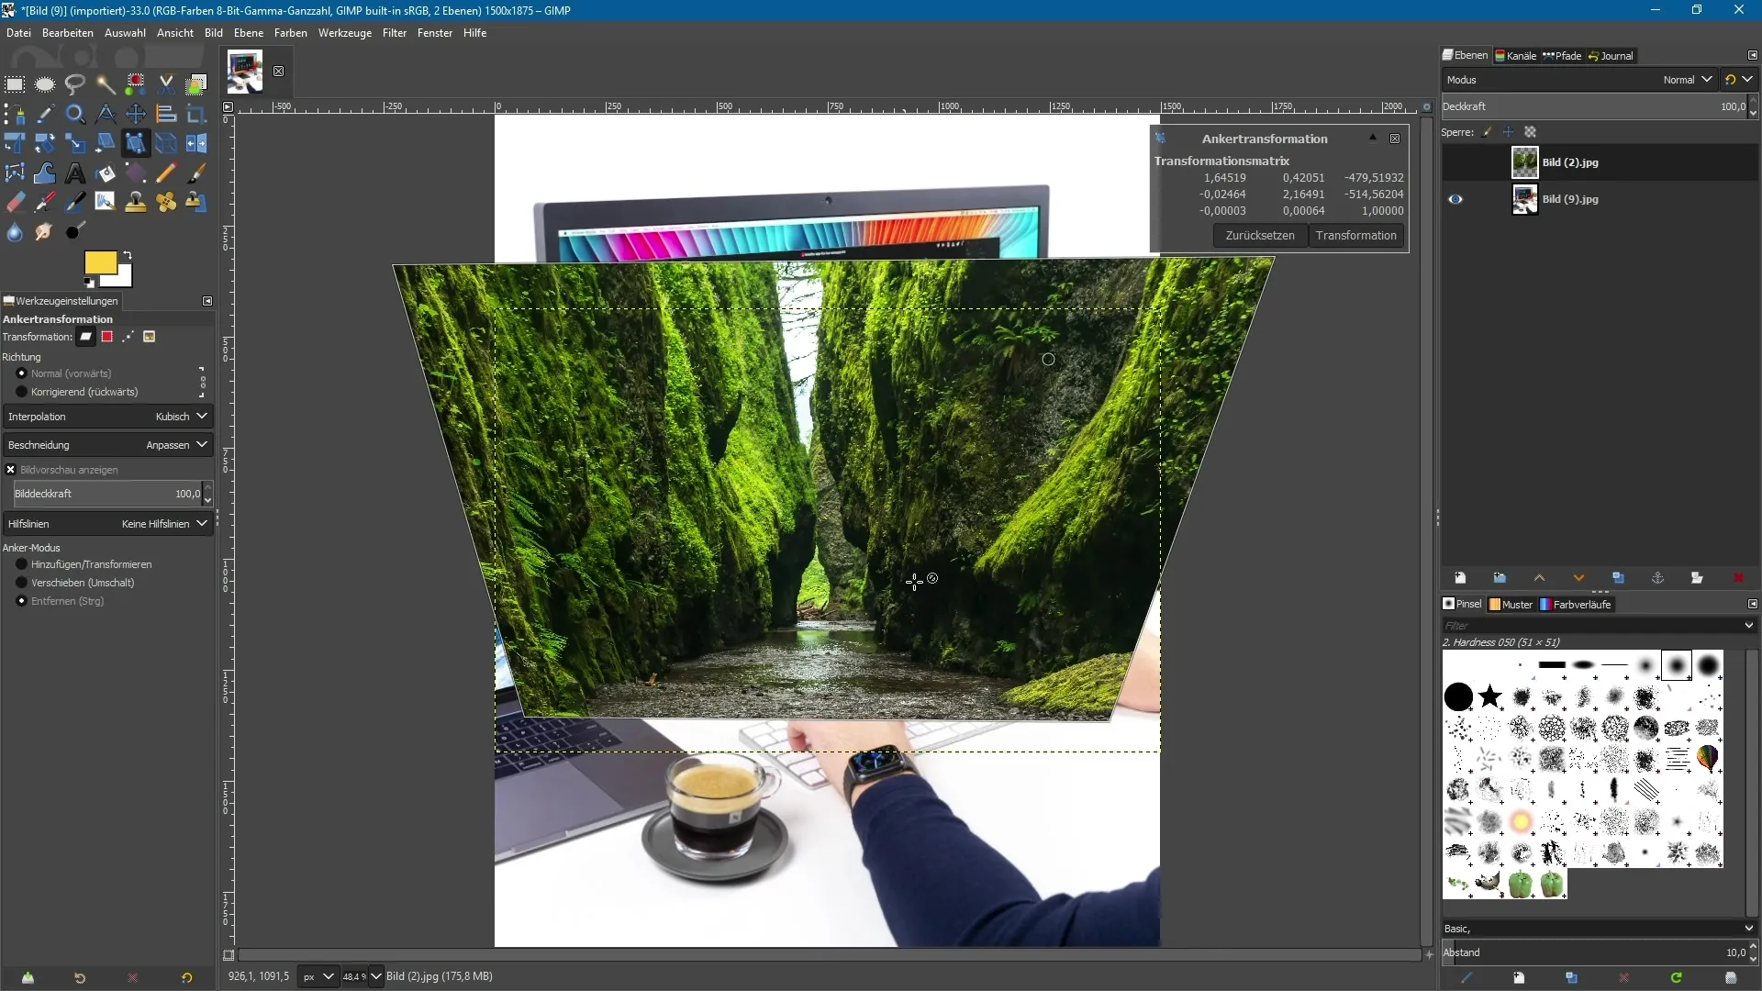1762x991 pixels.
Task: Pick the Crop tool
Action: (196, 115)
